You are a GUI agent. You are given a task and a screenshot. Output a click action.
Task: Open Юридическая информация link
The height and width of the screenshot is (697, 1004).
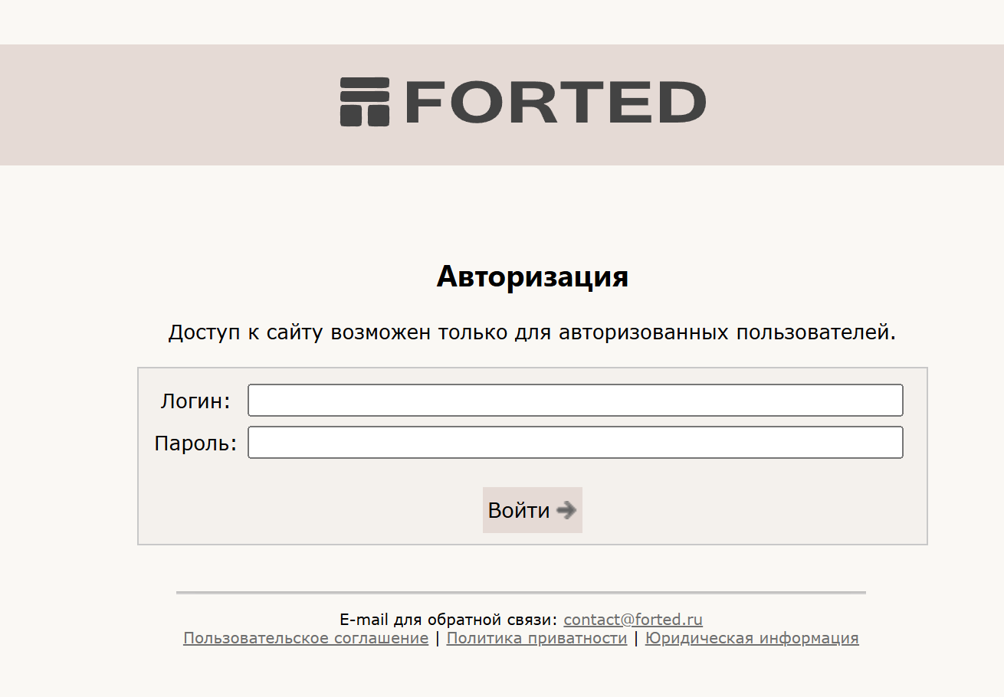tap(752, 638)
